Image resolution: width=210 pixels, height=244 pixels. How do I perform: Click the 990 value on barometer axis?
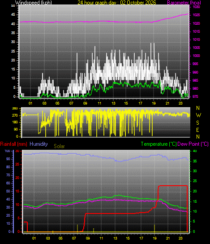[195, 72]
